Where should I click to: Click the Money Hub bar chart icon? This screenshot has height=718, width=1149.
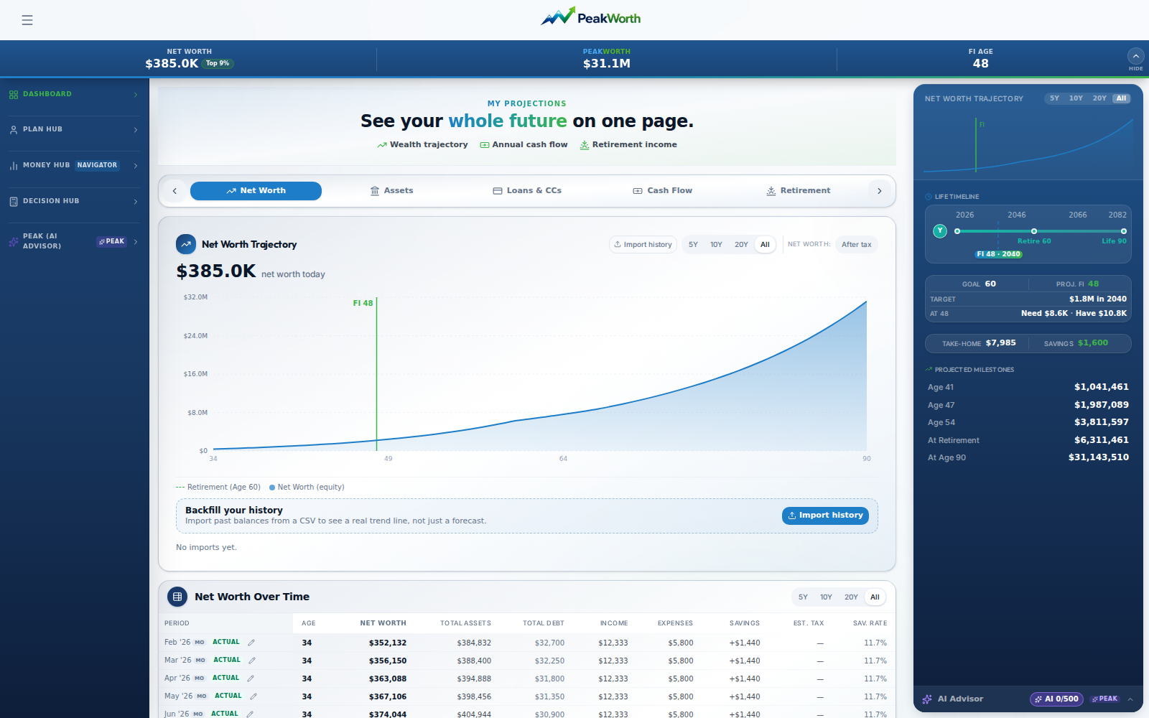pos(14,166)
